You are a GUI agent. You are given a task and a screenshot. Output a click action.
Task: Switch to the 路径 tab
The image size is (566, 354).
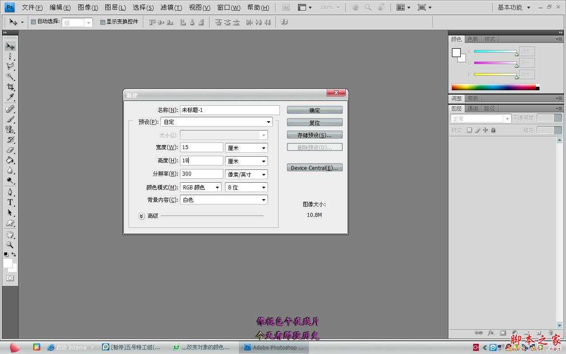pos(490,108)
